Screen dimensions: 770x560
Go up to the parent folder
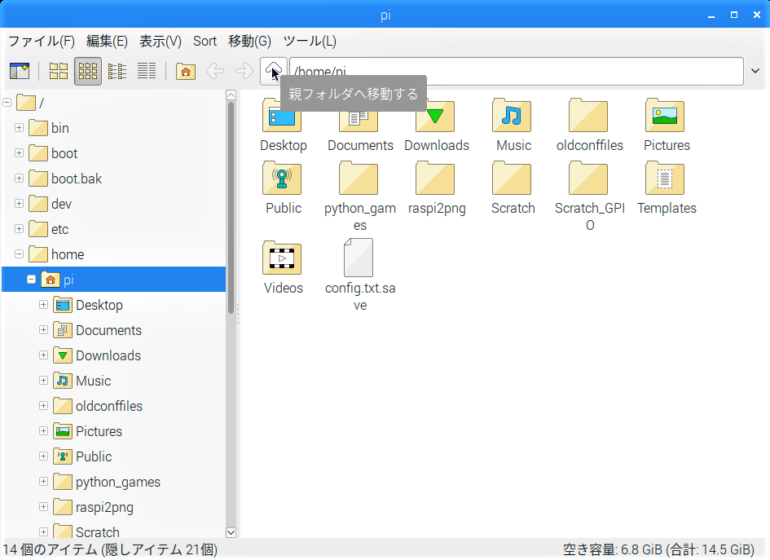(274, 71)
